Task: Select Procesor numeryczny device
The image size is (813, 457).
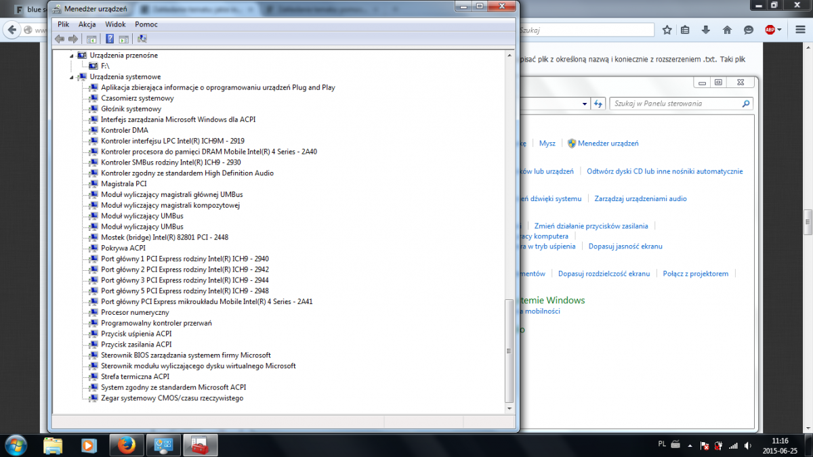Action: click(135, 312)
